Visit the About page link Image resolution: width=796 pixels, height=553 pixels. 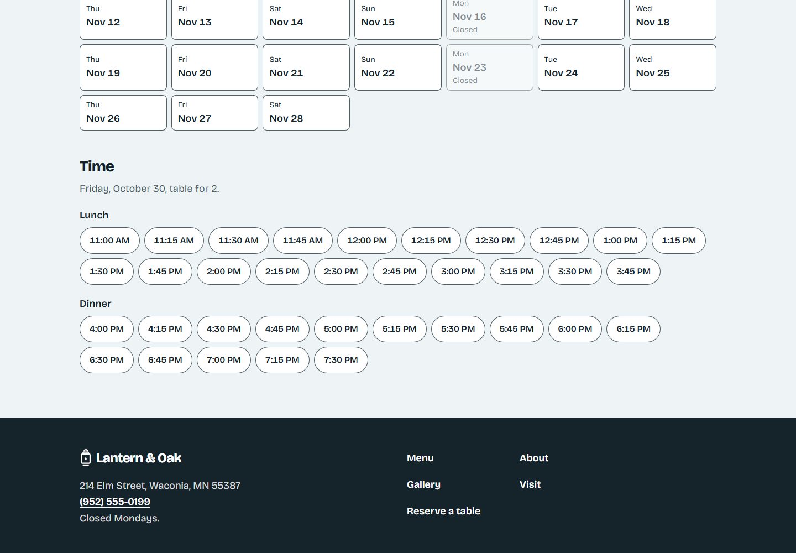[x=534, y=458]
